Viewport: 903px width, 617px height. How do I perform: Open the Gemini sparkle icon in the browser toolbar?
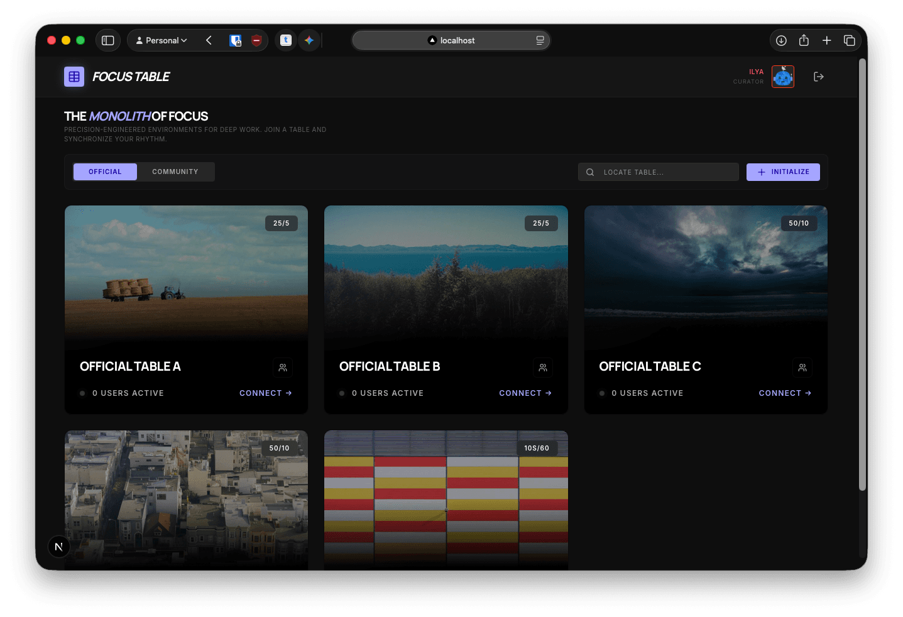(x=309, y=40)
